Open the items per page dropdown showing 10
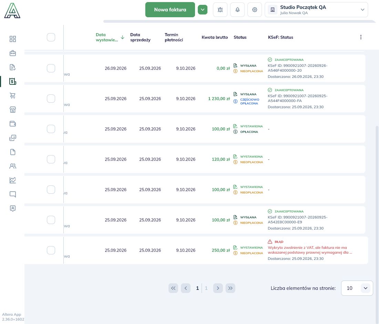 (357, 288)
